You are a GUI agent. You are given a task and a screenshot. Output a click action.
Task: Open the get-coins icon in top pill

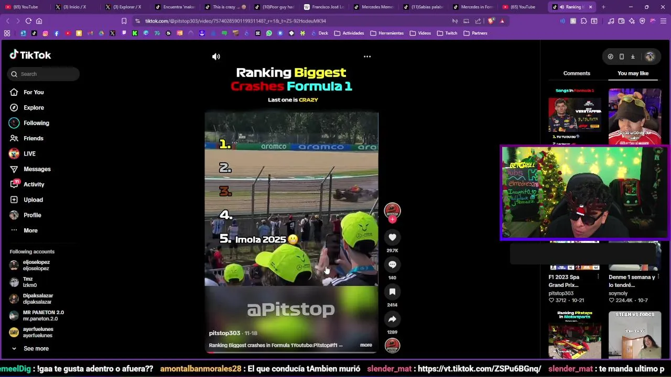(610, 57)
